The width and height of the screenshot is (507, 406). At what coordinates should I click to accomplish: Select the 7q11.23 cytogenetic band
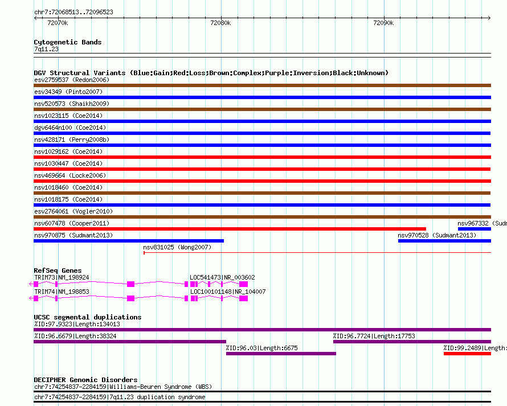(46, 49)
